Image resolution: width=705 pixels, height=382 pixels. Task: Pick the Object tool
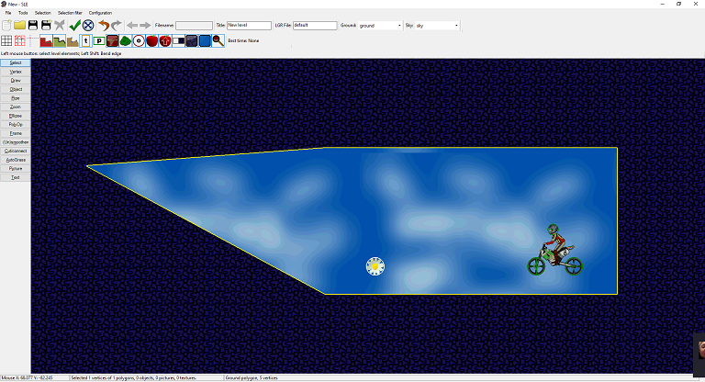[16, 89]
